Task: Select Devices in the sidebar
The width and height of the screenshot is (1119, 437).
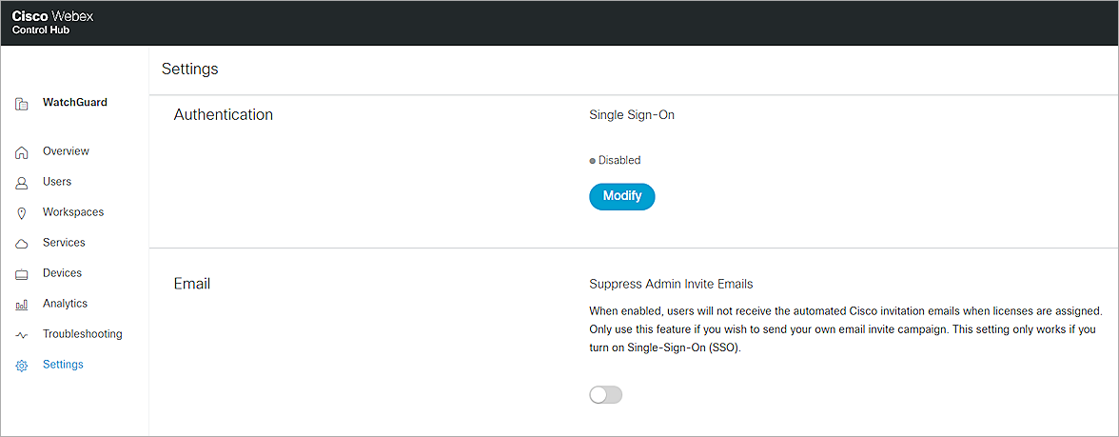Action: [62, 273]
